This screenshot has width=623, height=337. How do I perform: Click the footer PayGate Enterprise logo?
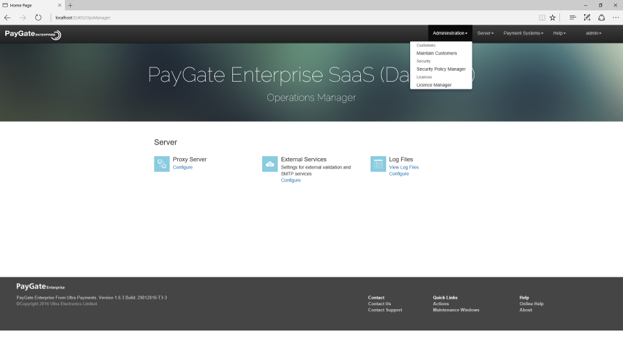point(40,286)
